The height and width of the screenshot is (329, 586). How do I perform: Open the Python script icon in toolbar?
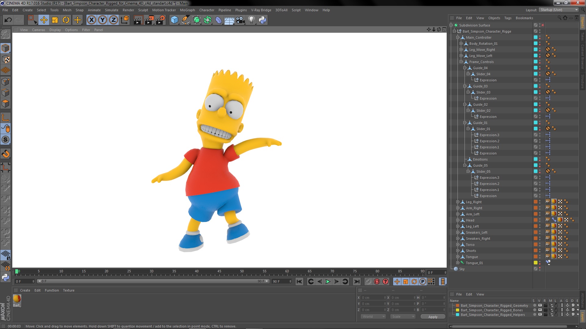tap(262, 20)
